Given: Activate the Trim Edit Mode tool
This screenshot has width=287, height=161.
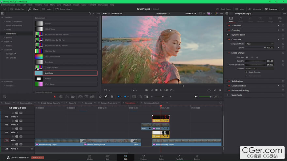Looking at the screenshot, I should click(61, 97).
